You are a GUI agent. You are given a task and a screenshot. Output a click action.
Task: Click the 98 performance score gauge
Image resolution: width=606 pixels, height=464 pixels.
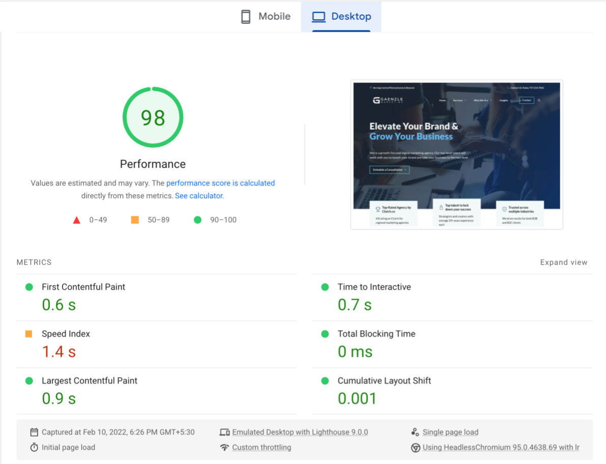tap(153, 117)
